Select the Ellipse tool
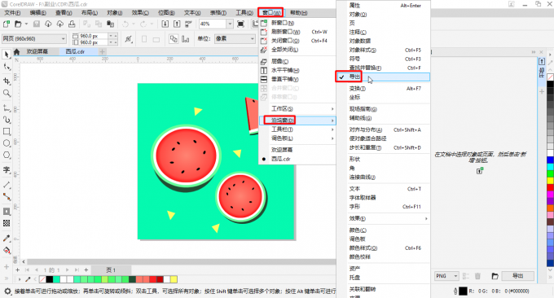 (7, 143)
